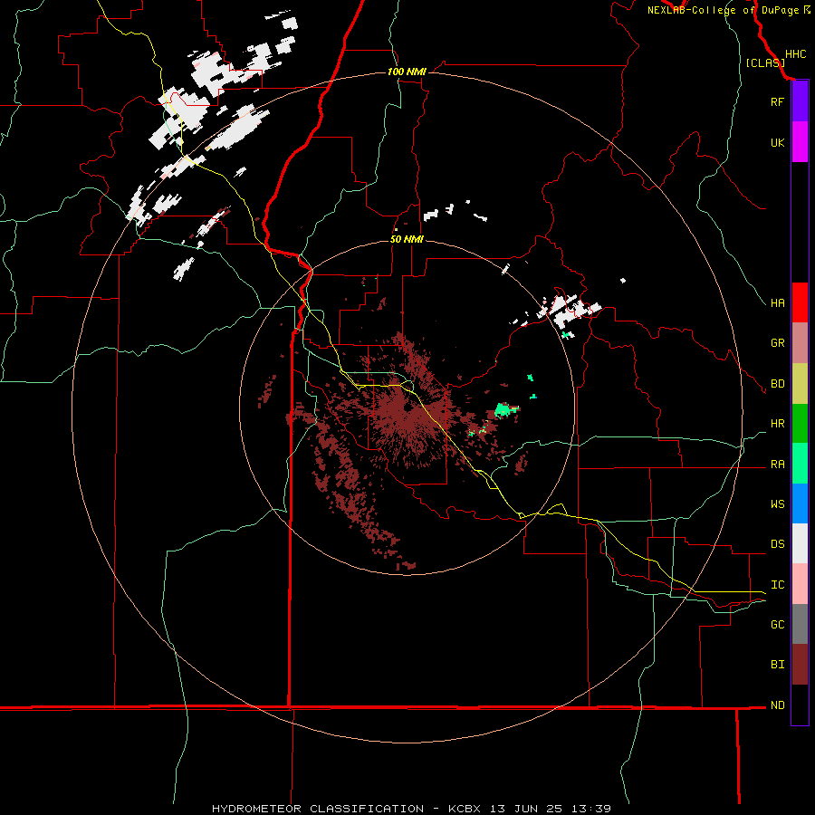Select the BD big drops swatch

[800, 384]
